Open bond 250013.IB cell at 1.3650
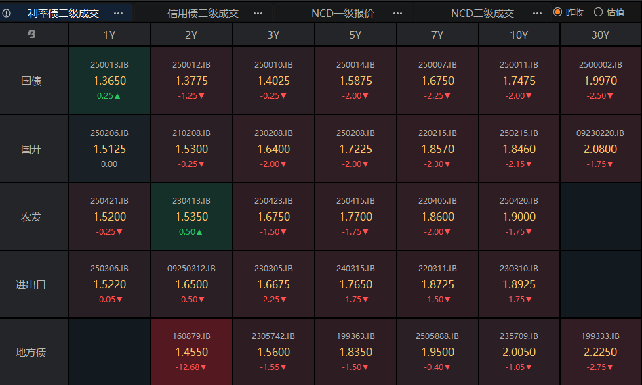The image size is (642, 385). [109, 80]
